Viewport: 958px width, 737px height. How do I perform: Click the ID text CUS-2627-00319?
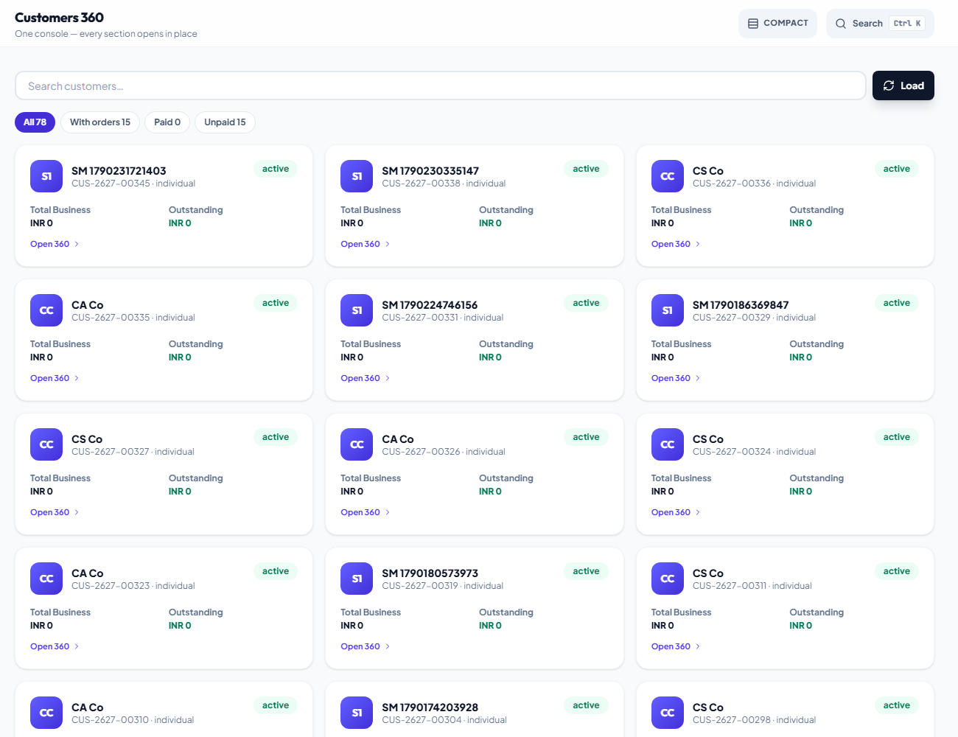(420, 586)
